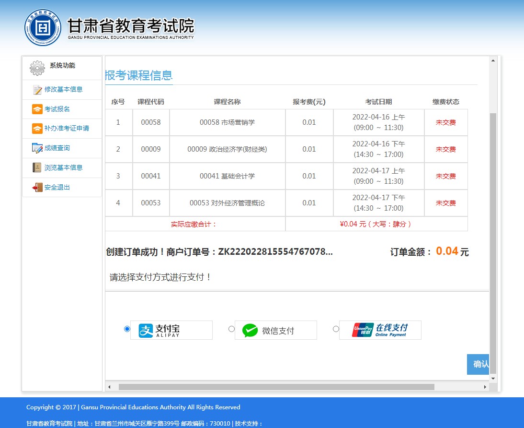
Task: Click the green WeChat Pay logo
Action: point(275,330)
